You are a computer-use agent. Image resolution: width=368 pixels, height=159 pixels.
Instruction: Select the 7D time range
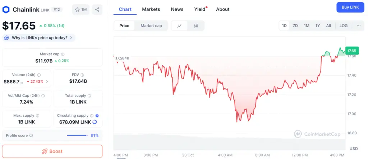click(295, 26)
